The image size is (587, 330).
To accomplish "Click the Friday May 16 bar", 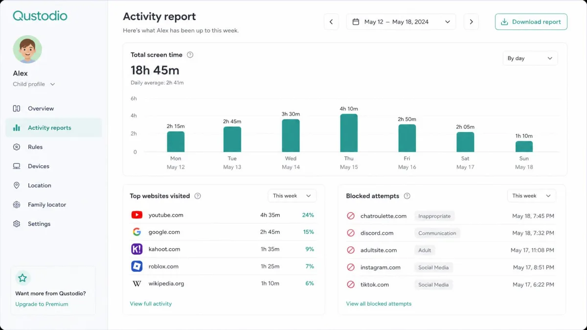I will [407, 138].
